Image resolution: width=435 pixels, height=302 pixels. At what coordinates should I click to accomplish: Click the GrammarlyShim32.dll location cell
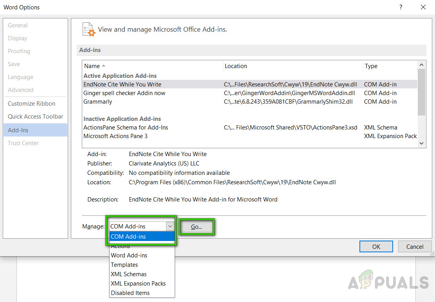(288, 102)
